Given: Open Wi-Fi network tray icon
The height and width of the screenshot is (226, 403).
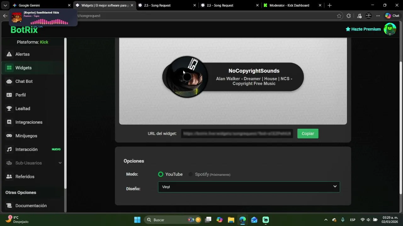Looking at the screenshot, I should [362, 220].
